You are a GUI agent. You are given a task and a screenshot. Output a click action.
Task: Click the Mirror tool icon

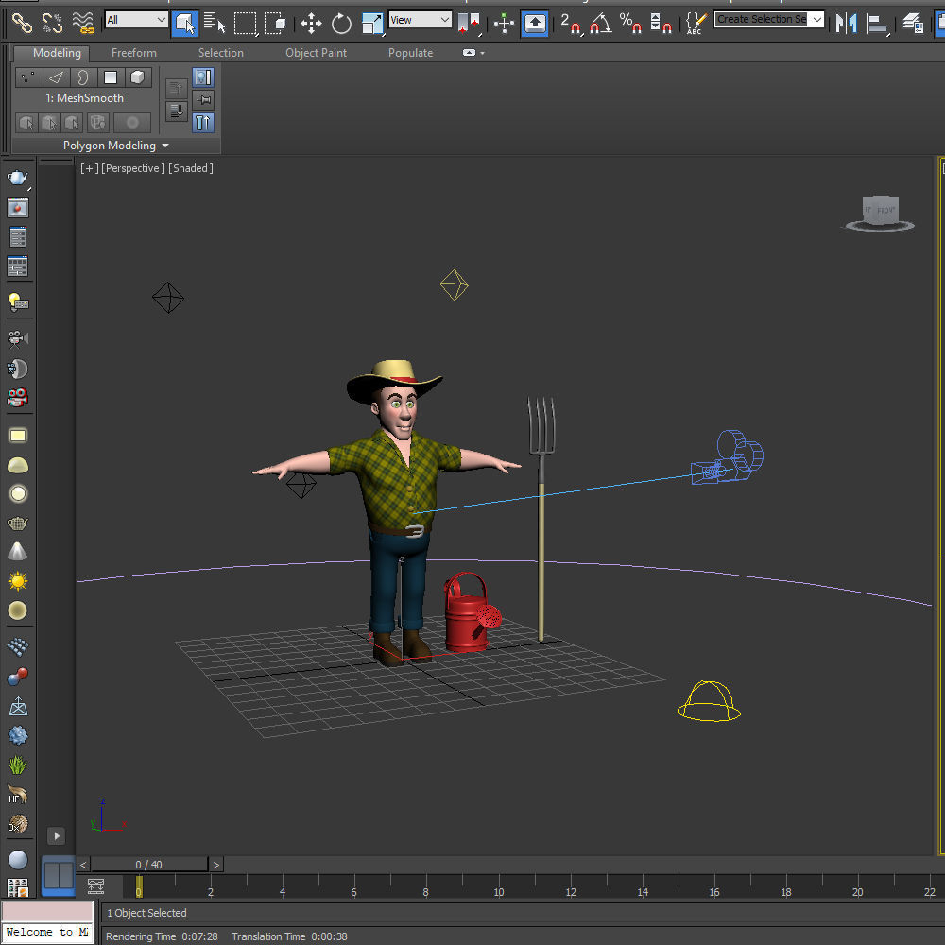846,24
